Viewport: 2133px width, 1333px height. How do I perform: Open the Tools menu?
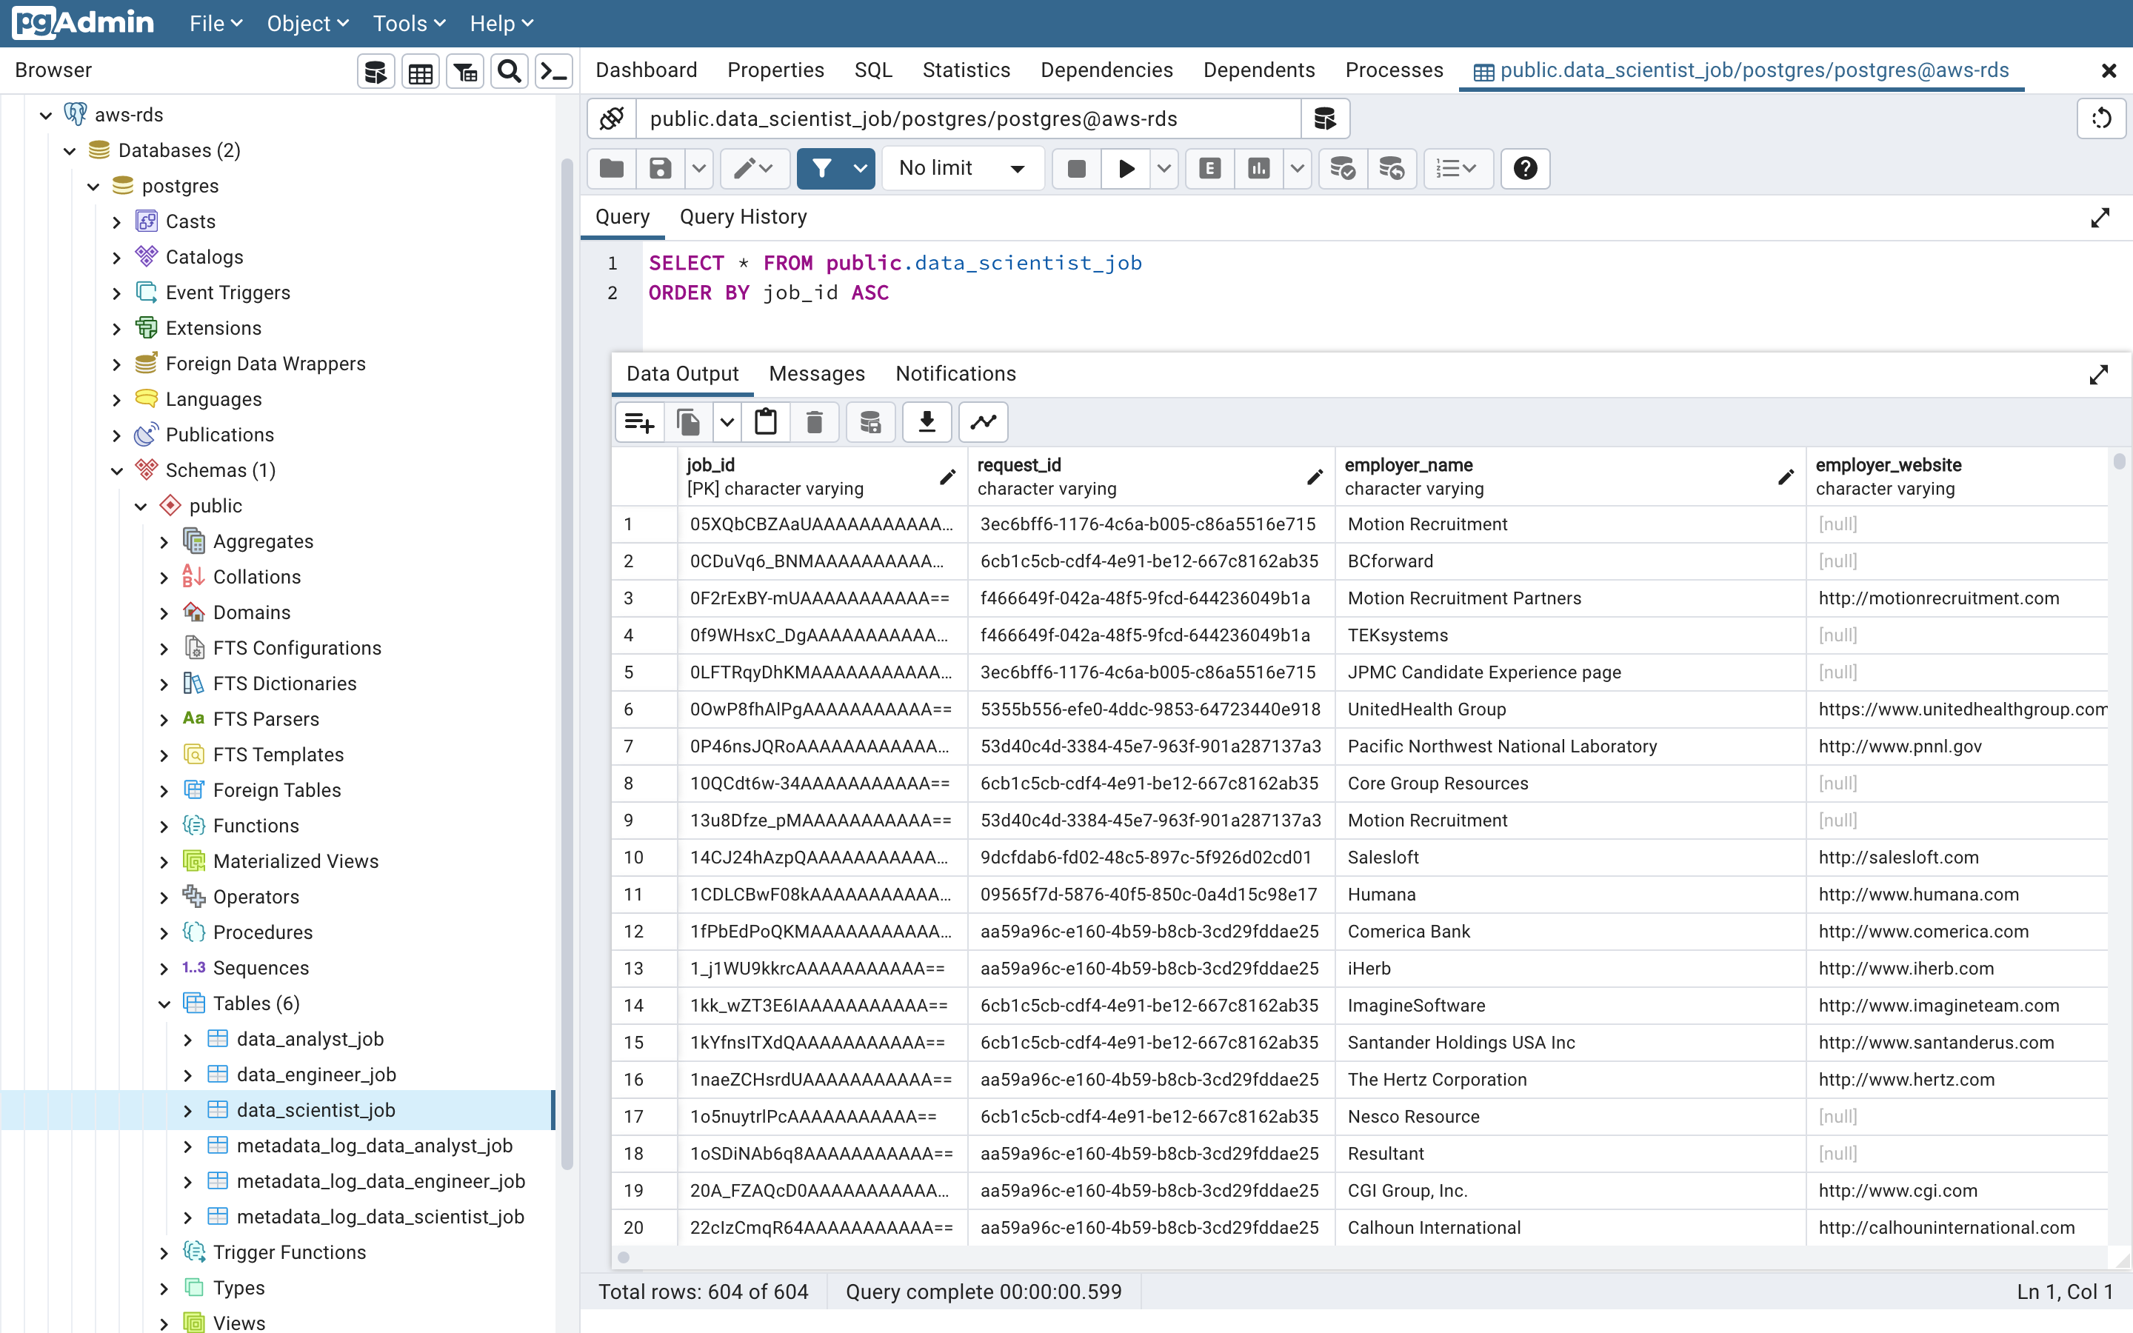[409, 24]
